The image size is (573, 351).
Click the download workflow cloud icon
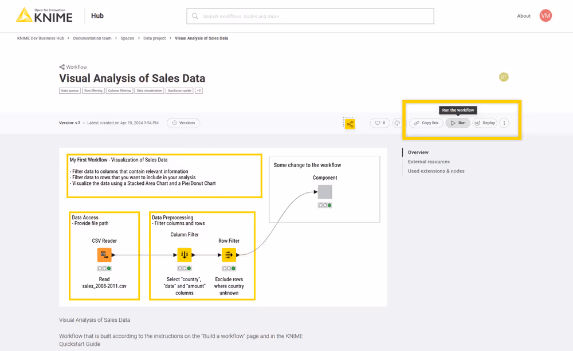396,123
